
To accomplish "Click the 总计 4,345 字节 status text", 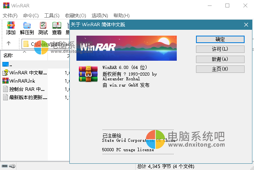I will tap(165, 166).
